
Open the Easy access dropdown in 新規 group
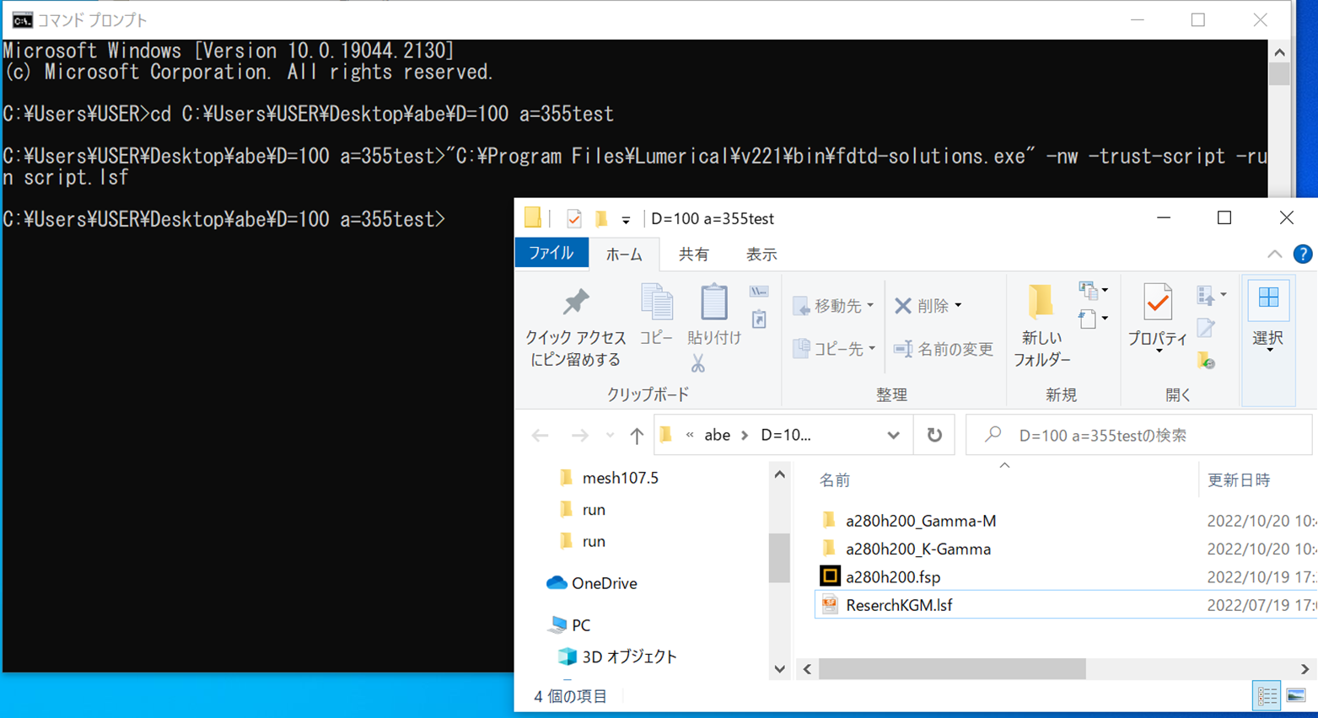pos(1093,319)
